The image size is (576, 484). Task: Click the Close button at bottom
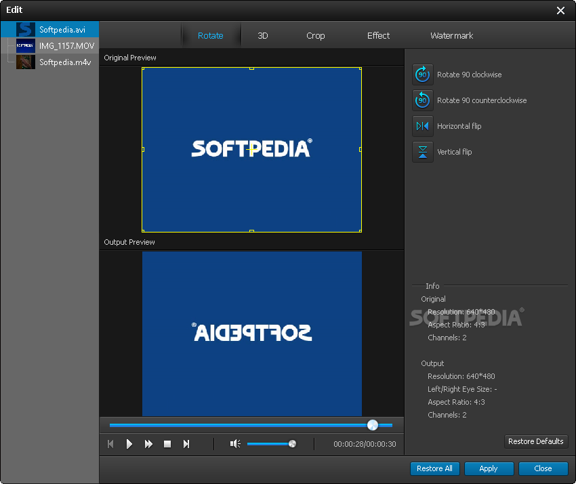tap(543, 468)
